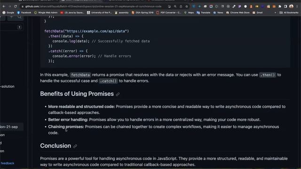Open the Java by Saura... YouTube bookmark
Screen dimensions: 301x169
[x=72, y=13]
